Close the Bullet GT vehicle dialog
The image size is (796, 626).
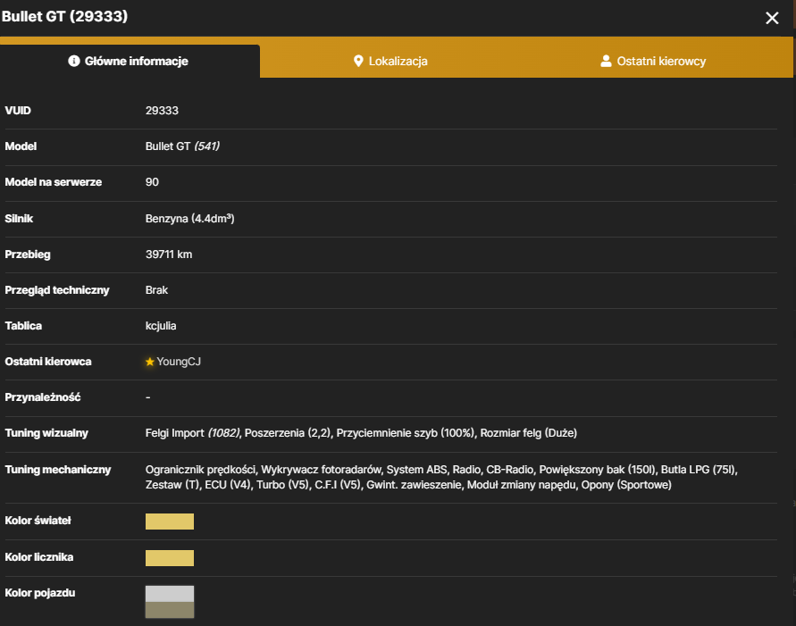pos(772,18)
